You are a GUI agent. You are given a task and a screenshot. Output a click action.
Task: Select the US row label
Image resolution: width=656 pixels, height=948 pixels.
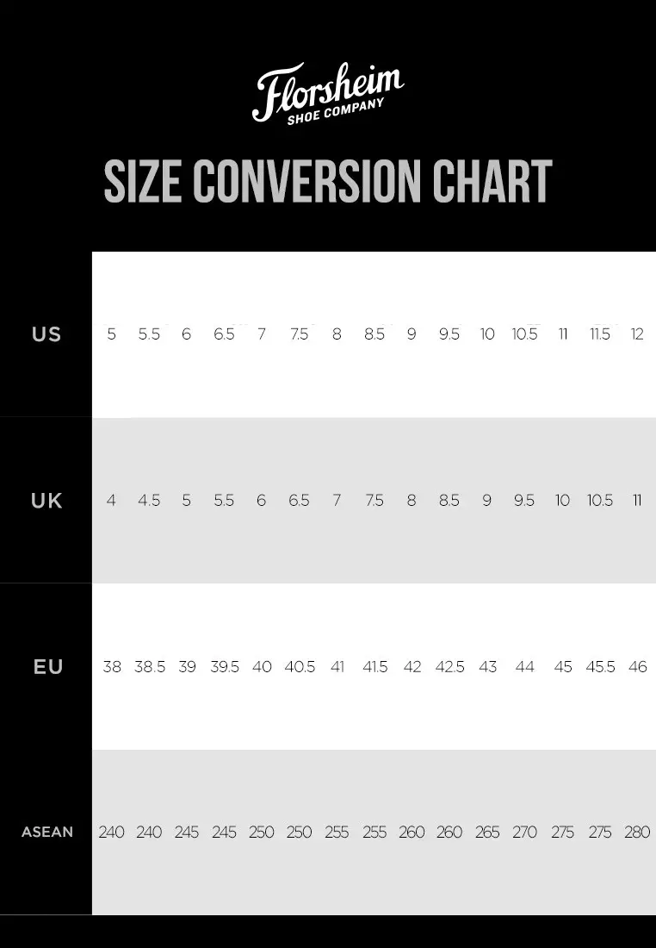coord(46,334)
